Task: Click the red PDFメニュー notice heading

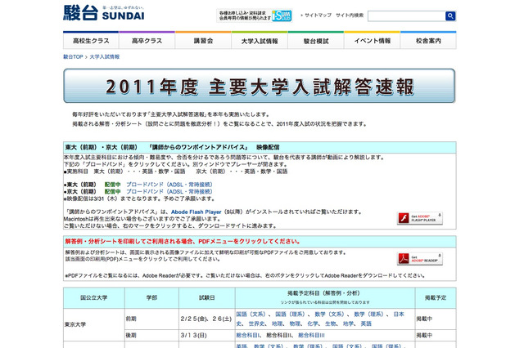Action: [x=183, y=241]
